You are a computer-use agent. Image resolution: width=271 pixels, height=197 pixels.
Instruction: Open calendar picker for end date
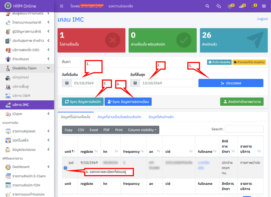(135, 83)
